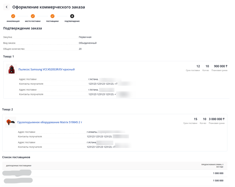This screenshot has width=235, height=187.
Task: Click the back arrow button
Action: pos(7,7)
